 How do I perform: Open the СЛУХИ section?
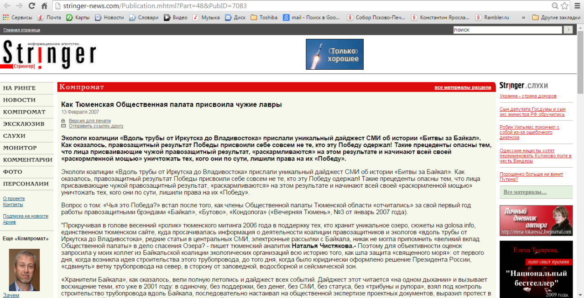(x=14, y=136)
